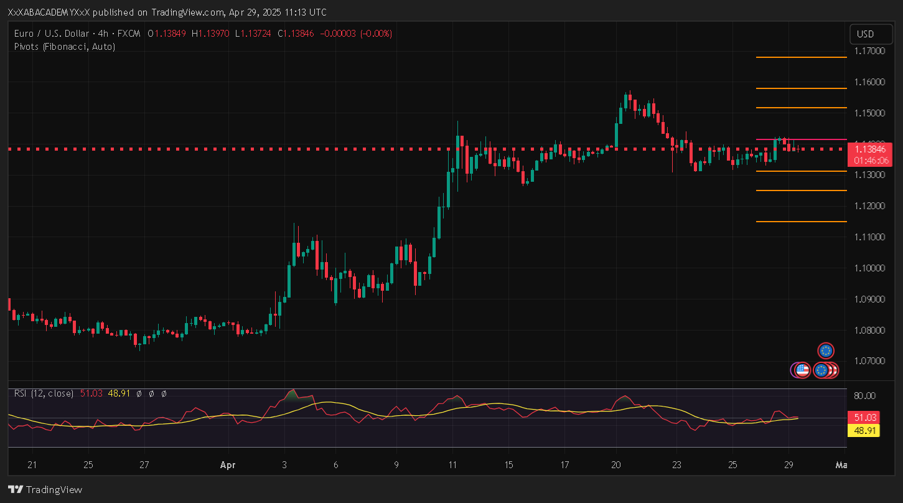Select the topmost orange pivot resistance line
This screenshot has width=903, height=503.
pos(800,57)
